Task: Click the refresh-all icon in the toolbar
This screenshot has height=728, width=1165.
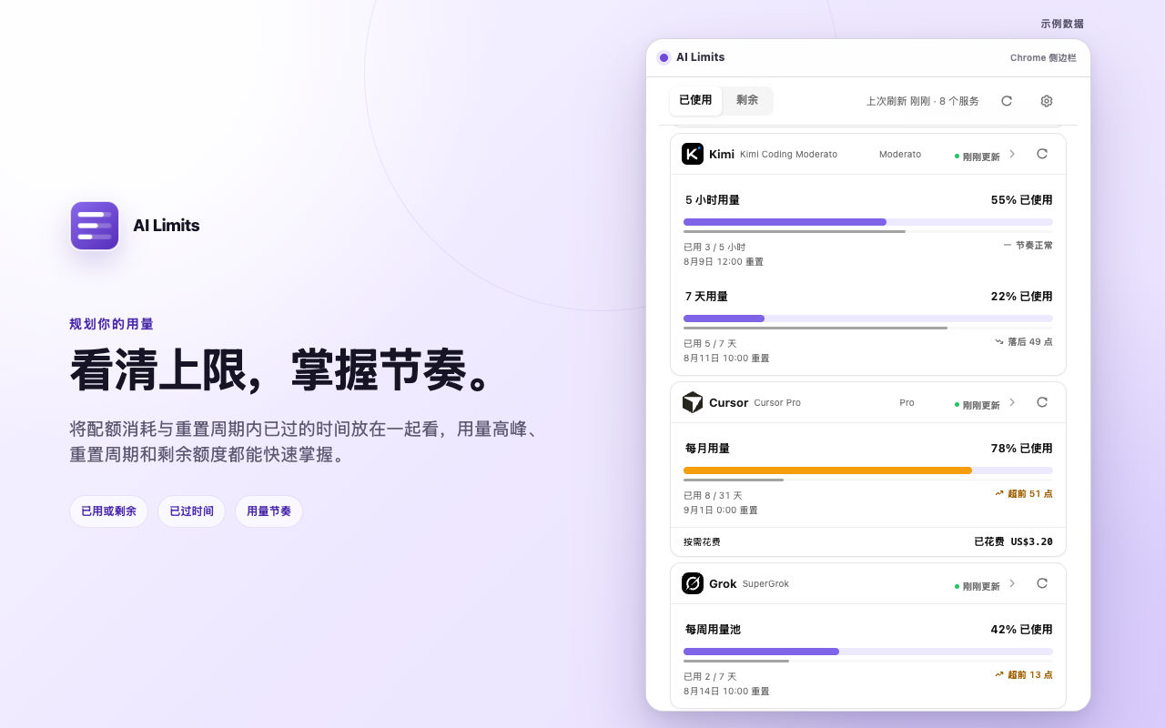Action: click(x=1007, y=101)
